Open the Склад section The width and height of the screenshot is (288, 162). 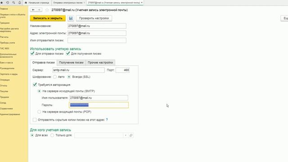pyautogui.click(x=3, y=103)
